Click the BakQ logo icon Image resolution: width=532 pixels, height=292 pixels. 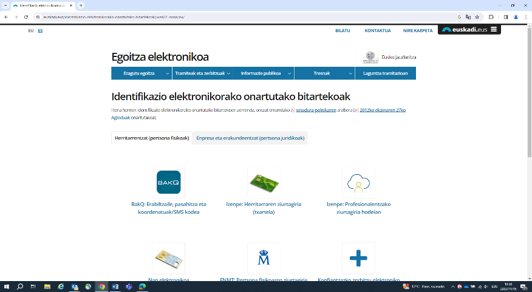coord(168,182)
